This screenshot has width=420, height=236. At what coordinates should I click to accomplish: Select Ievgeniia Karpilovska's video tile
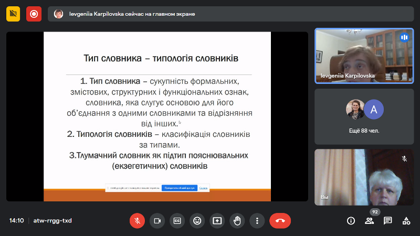coord(364,56)
